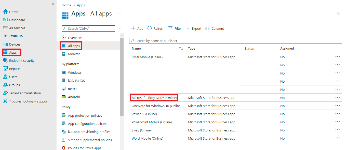The height and width of the screenshot is (150, 347).
Task: Click the Android platform icon
Action: [x=64, y=97]
